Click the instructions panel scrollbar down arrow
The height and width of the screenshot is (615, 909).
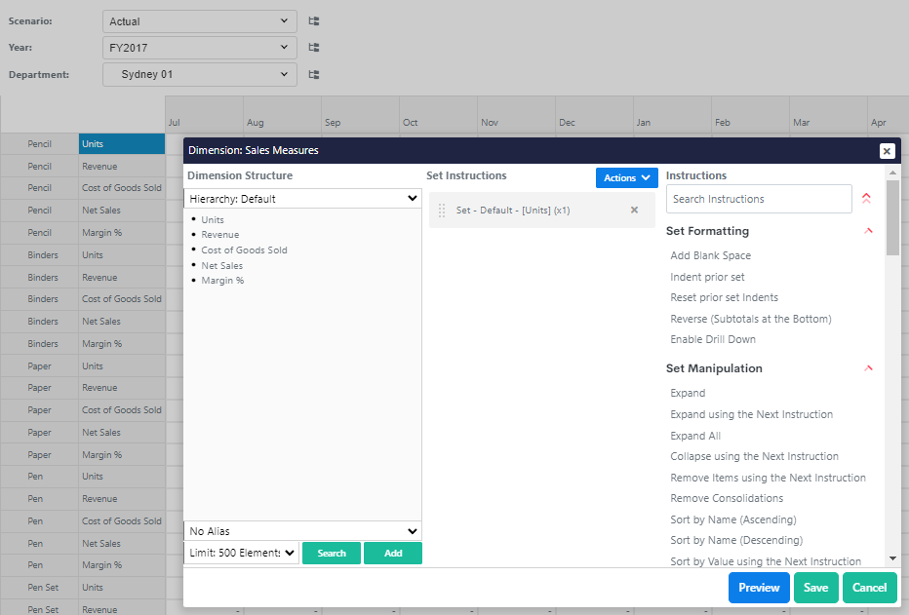coord(892,558)
